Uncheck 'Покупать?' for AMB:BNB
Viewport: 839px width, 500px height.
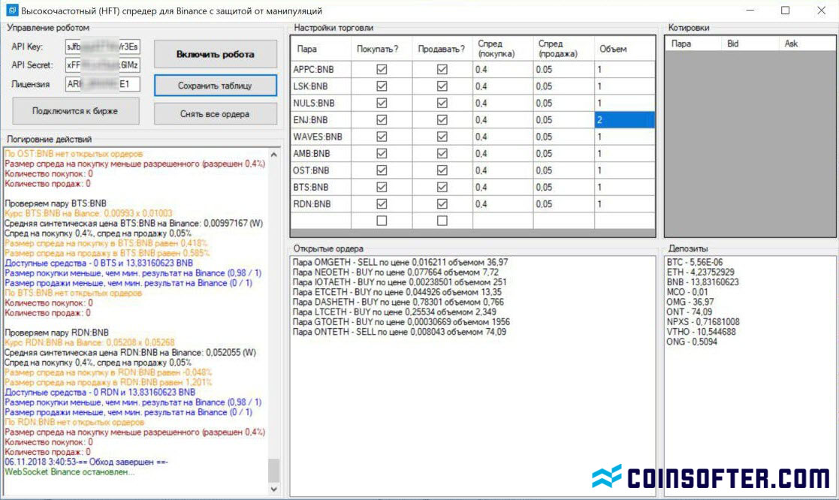(x=382, y=153)
